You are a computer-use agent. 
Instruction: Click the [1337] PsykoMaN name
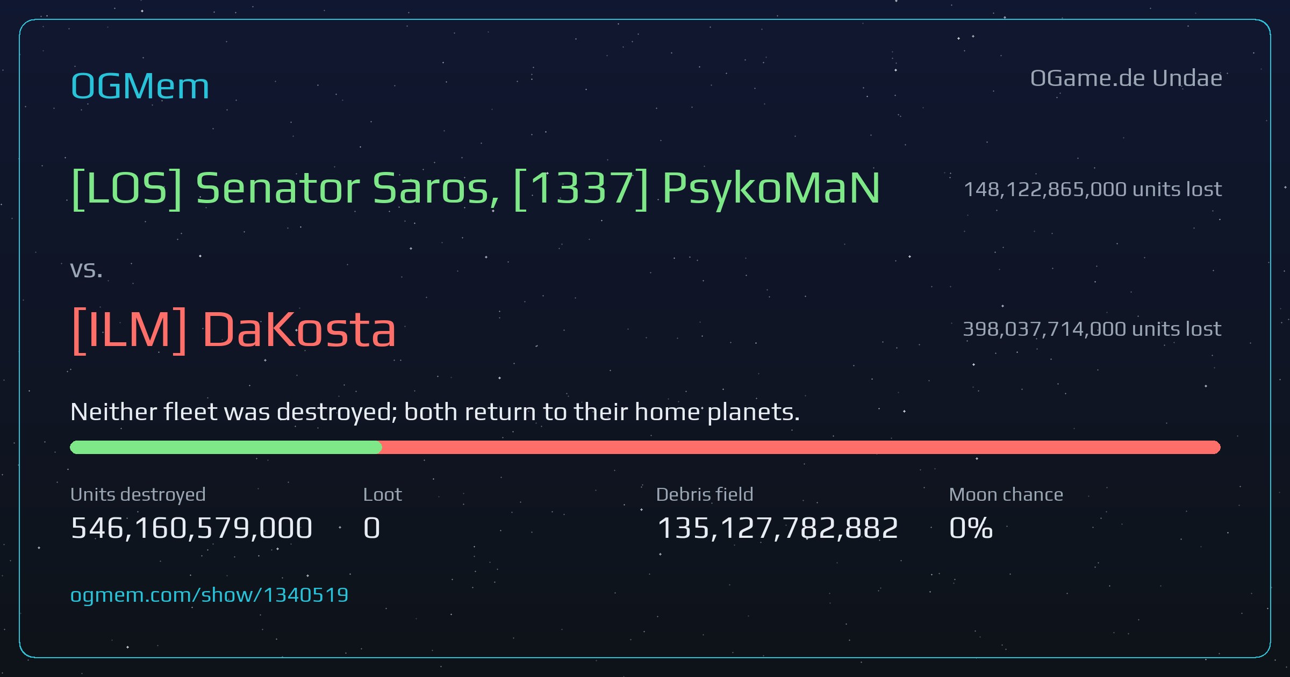point(697,189)
